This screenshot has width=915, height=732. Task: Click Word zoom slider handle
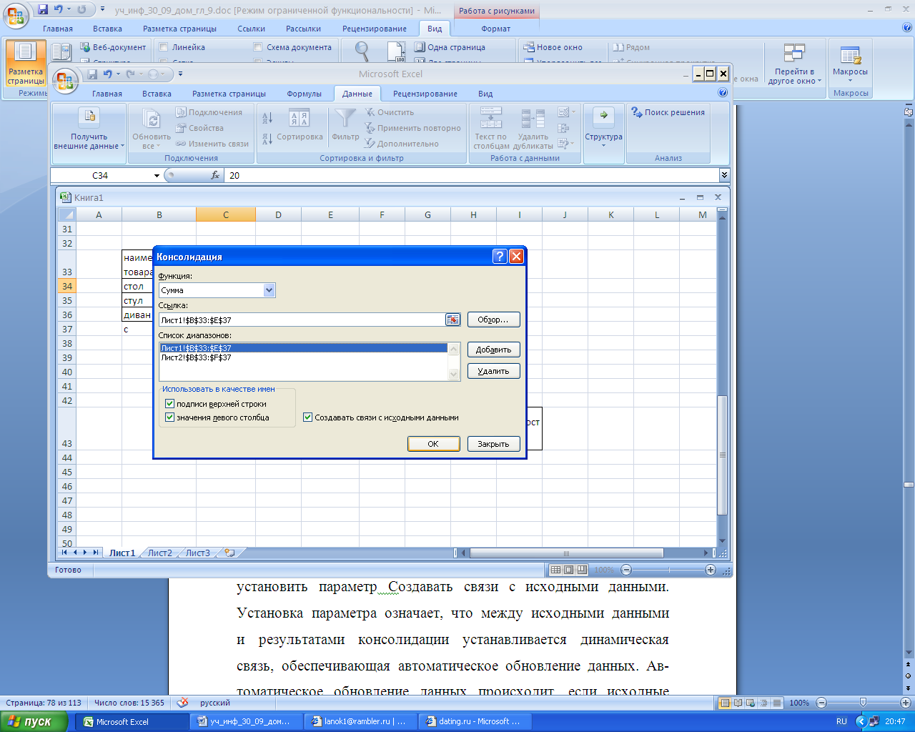tap(863, 703)
